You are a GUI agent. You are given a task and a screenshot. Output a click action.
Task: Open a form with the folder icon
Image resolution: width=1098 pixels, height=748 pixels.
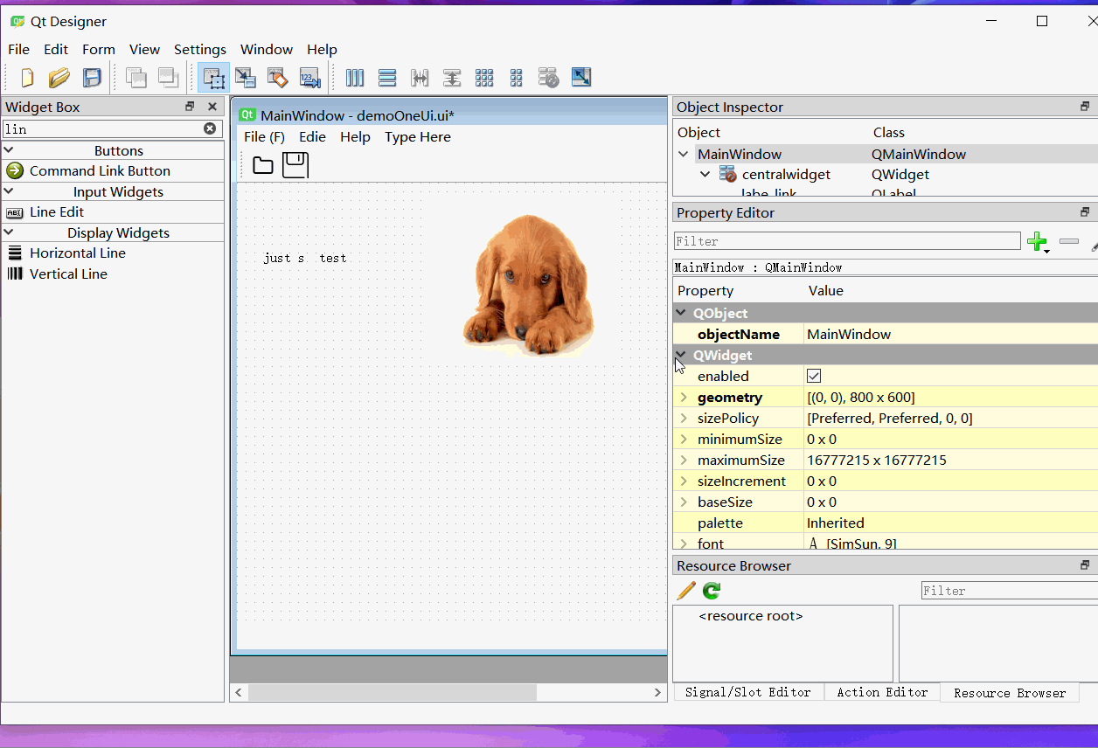[x=59, y=78]
